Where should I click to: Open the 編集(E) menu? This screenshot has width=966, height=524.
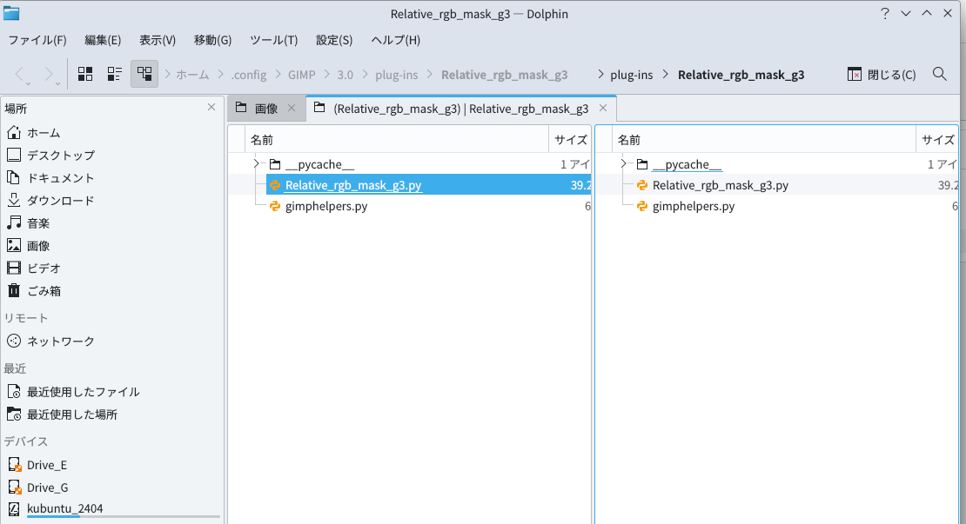(103, 40)
